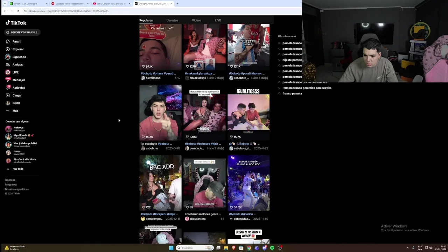Play the Así se entrena ahora video
Viewport: 448px width, 252px height.
pos(248,47)
